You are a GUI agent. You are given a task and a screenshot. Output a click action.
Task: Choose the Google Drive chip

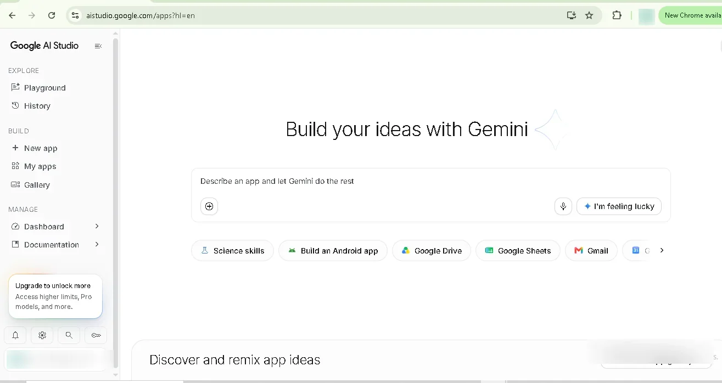coord(432,251)
